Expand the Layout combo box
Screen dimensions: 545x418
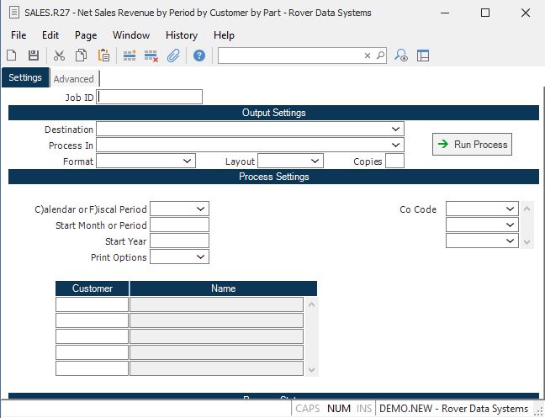(x=315, y=161)
